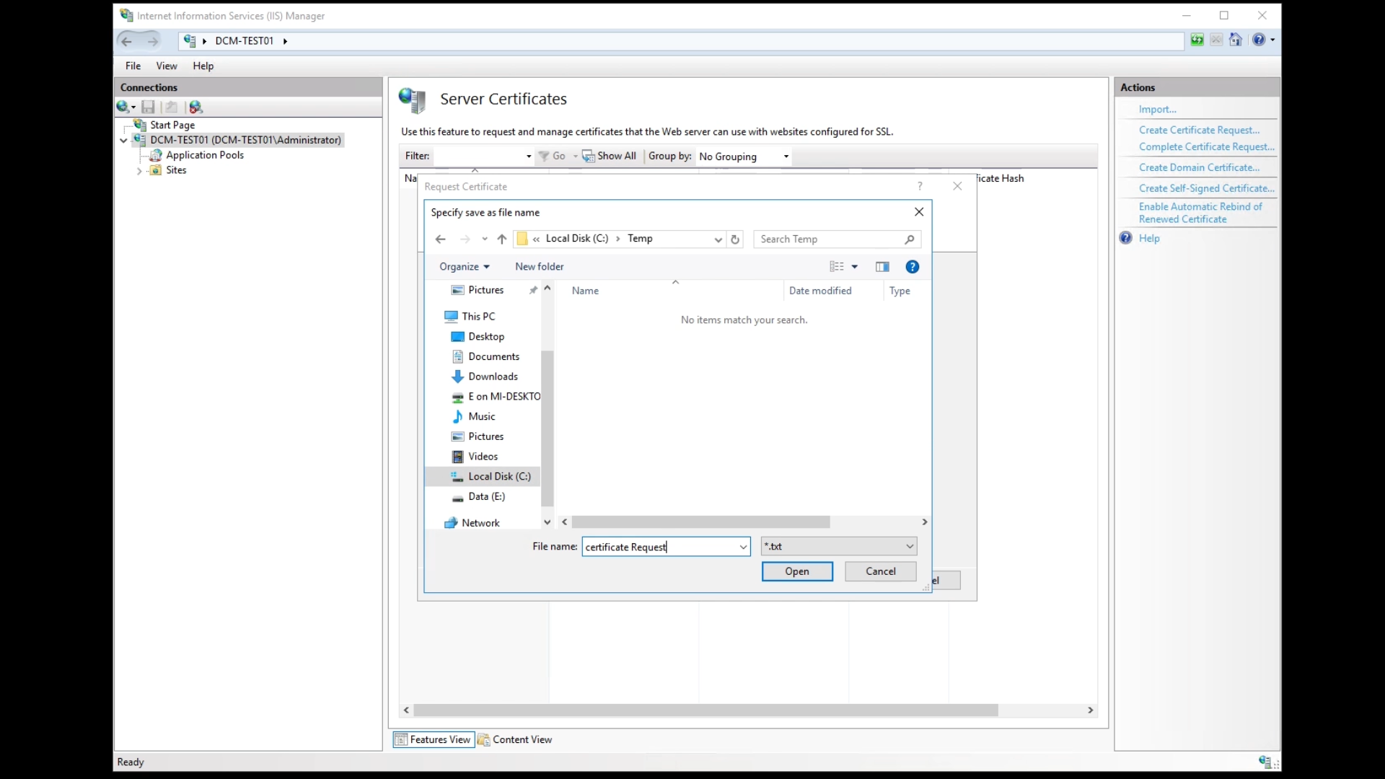The width and height of the screenshot is (1385, 779).
Task: Toggle the preview pane icon
Action: pyautogui.click(x=882, y=267)
